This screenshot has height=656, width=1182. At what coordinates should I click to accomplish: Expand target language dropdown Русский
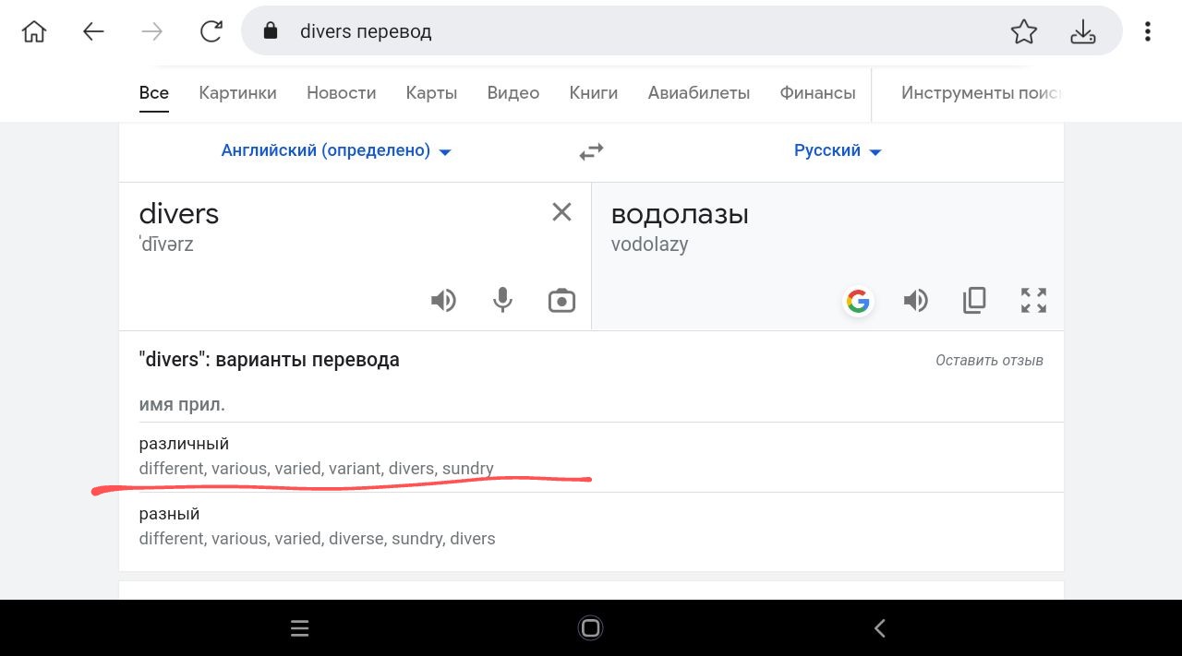[838, 150]
